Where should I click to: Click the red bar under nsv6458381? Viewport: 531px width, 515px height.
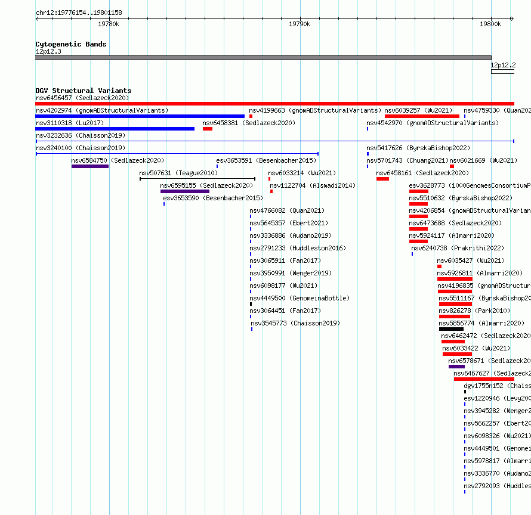coord(208,129)
